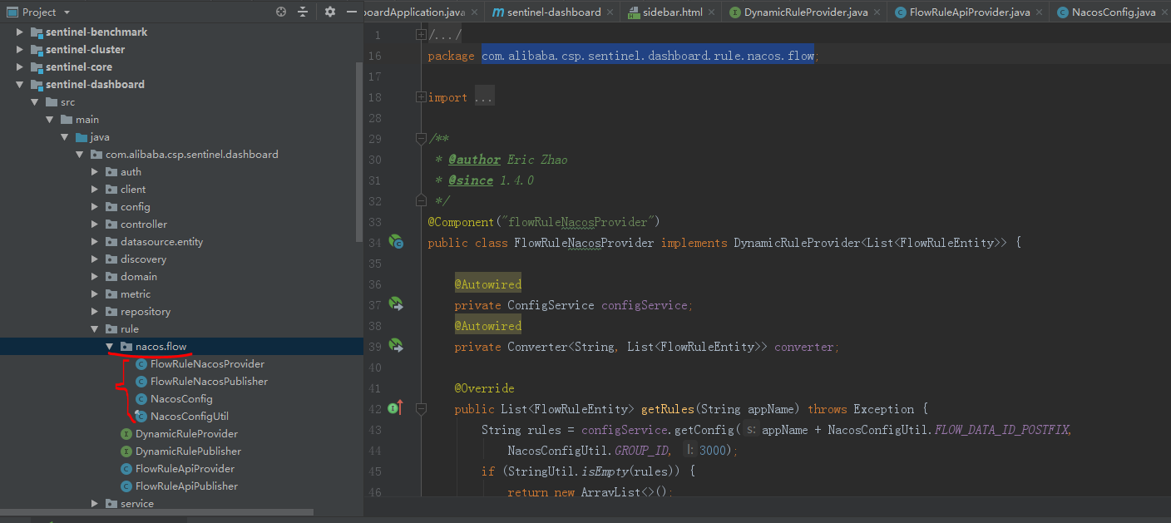1171x523 pixels.
Task: Click the main folder icon
Action: (66, 119)
